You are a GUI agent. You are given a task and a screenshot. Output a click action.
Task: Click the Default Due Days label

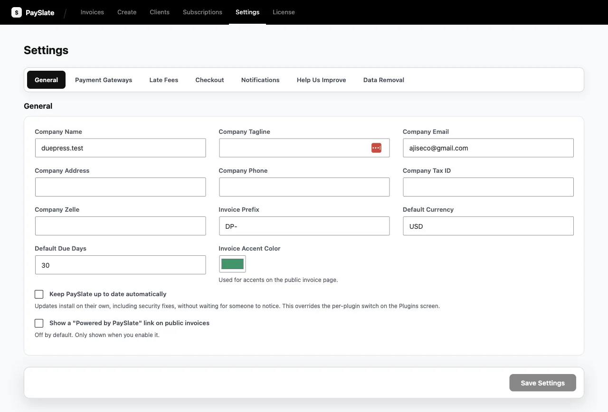point(60,249)
